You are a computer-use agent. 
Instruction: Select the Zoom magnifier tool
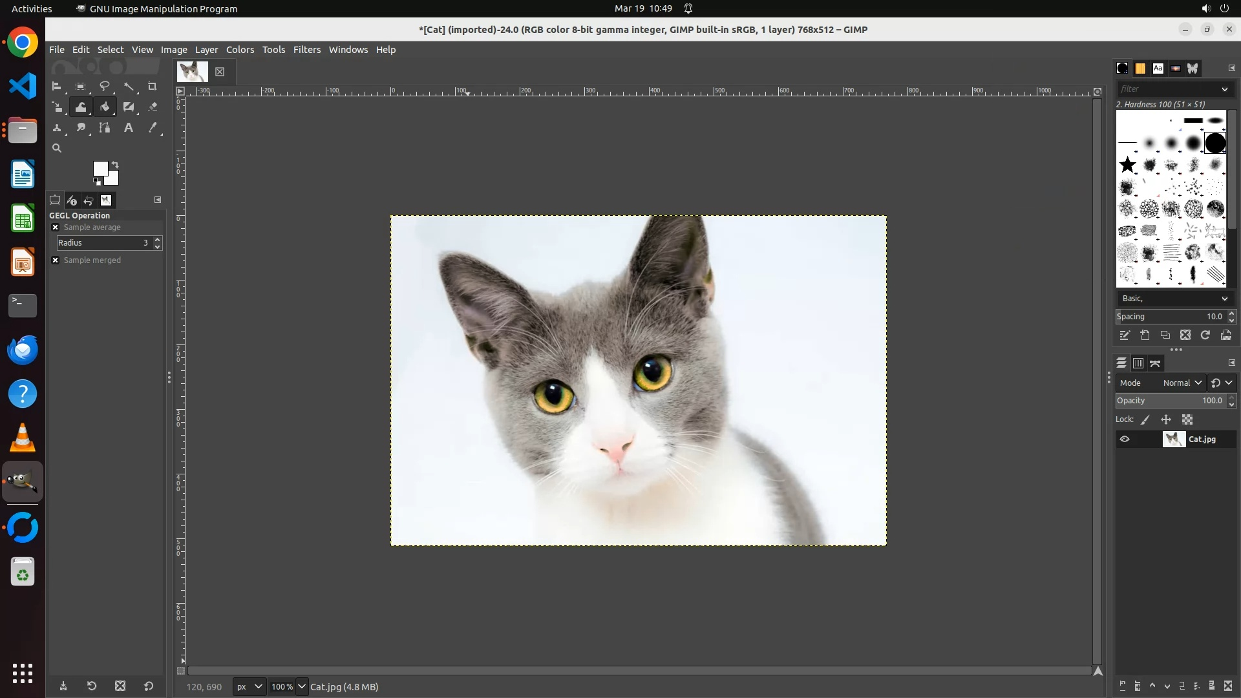[x=57, y=149]
